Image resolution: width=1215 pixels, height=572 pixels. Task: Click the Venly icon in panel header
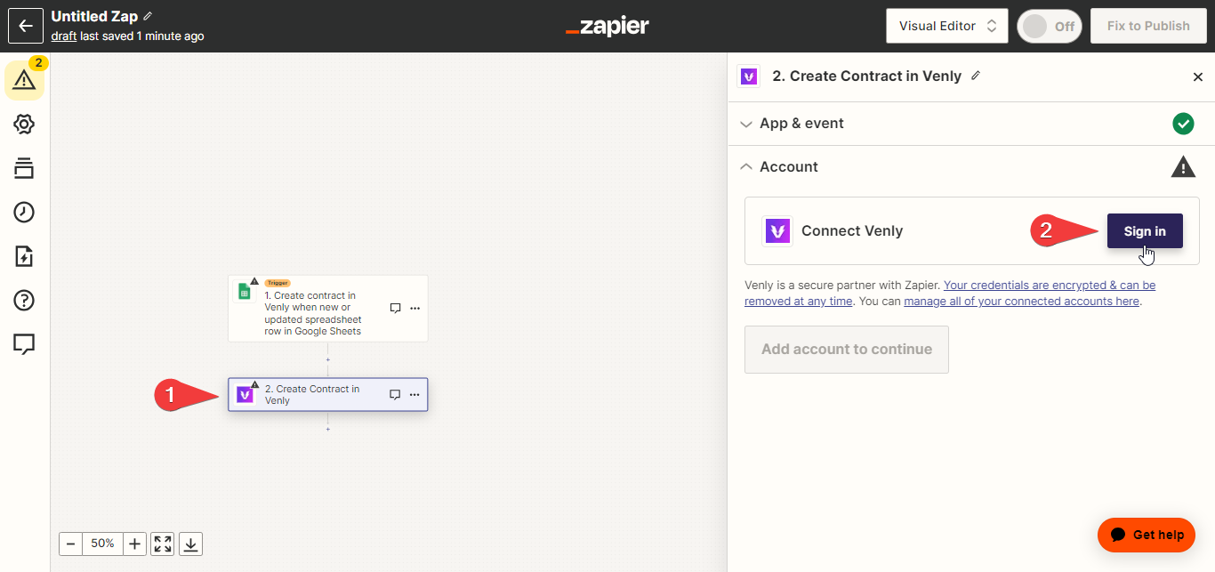(x=749, y=77)
